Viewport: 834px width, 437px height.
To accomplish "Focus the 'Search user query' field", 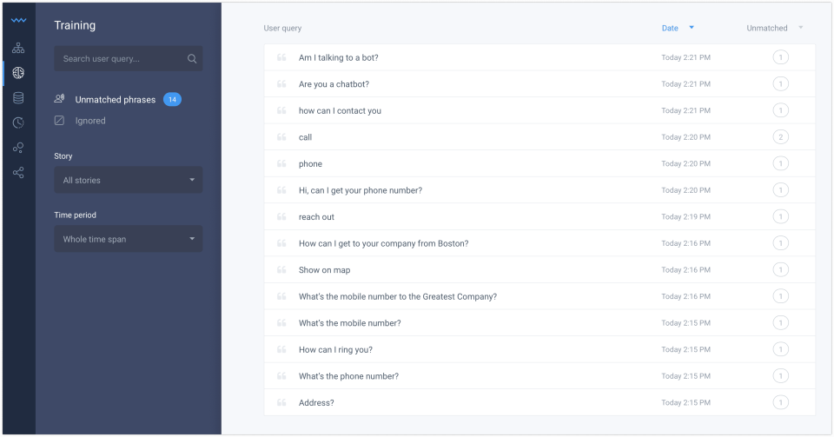I will (x=122, y=59).
